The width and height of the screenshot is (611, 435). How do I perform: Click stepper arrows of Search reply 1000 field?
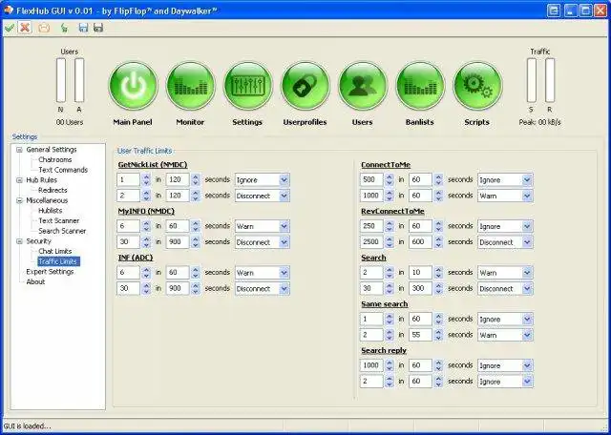pos(389,365)
